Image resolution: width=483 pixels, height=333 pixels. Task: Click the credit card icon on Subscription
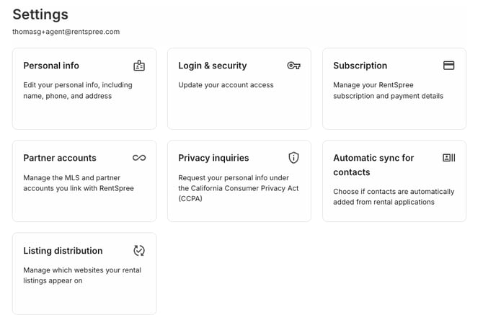448,66
